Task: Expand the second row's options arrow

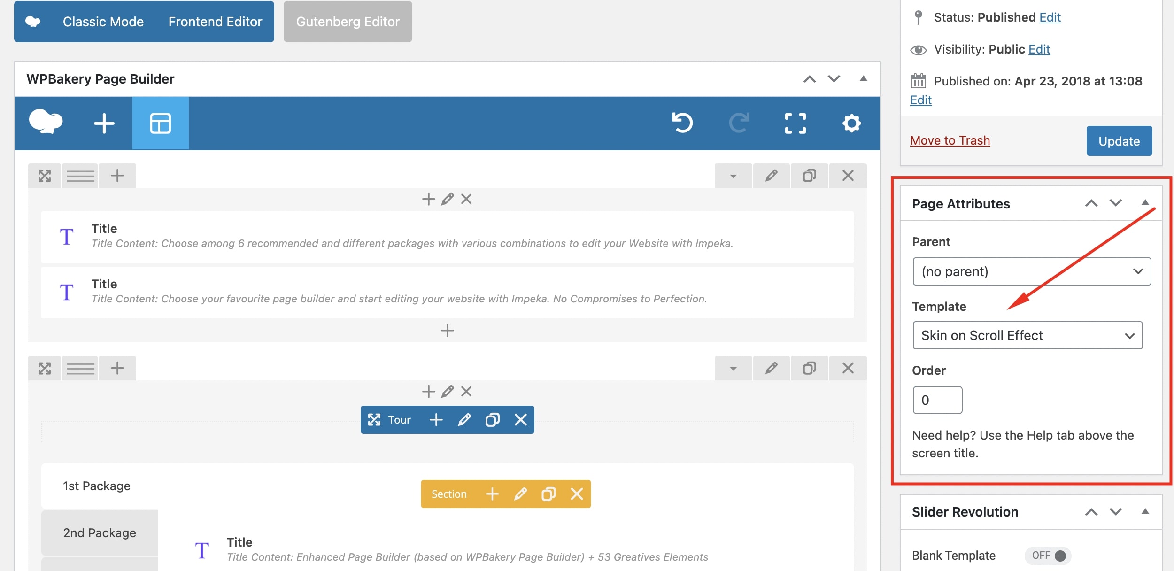Action: pyautogui.click(x=733, y=368)
